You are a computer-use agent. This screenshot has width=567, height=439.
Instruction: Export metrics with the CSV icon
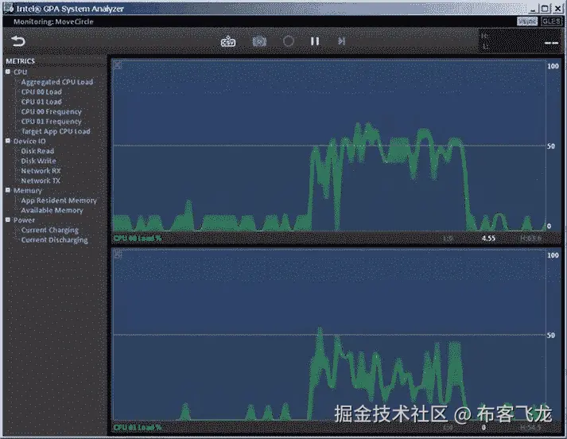pyautogui.click(x=228, y=41)
